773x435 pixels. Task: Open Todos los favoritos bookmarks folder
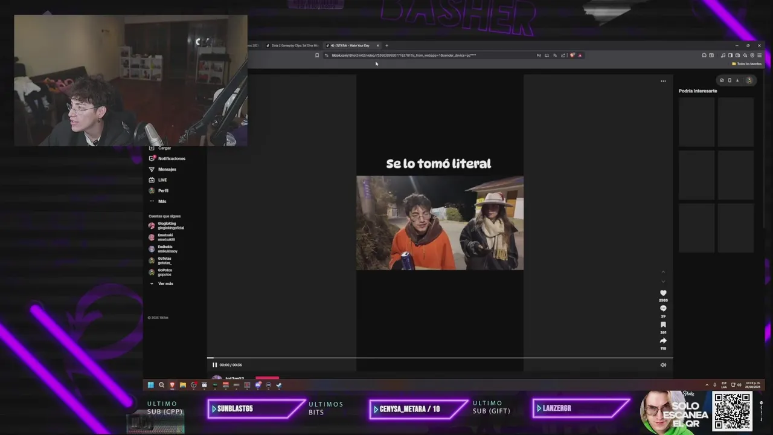tap(747, 63)
